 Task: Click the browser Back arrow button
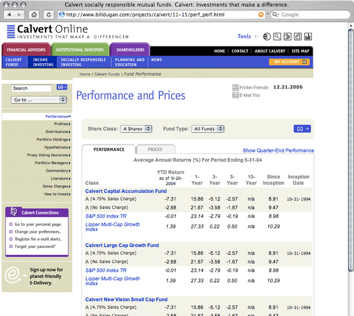(9, 15)
